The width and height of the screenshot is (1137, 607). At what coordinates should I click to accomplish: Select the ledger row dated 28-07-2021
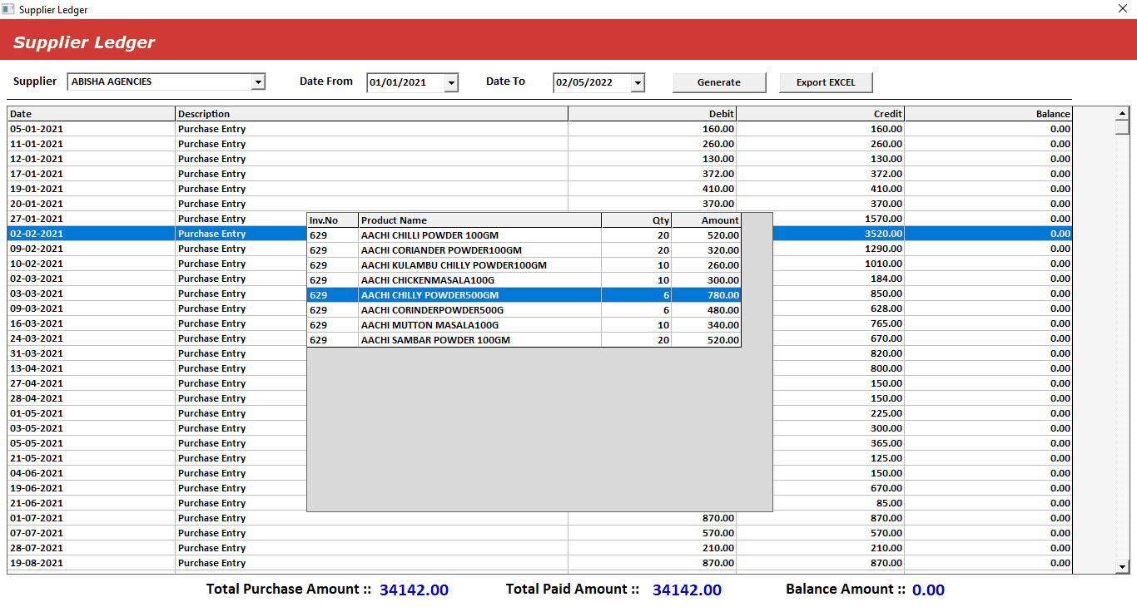click(539, 548)
